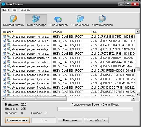Viewport: 141px width, 127px height.
Task: Click the magnifier icon on the FD853CD9 row
Action: click(9, 75)
